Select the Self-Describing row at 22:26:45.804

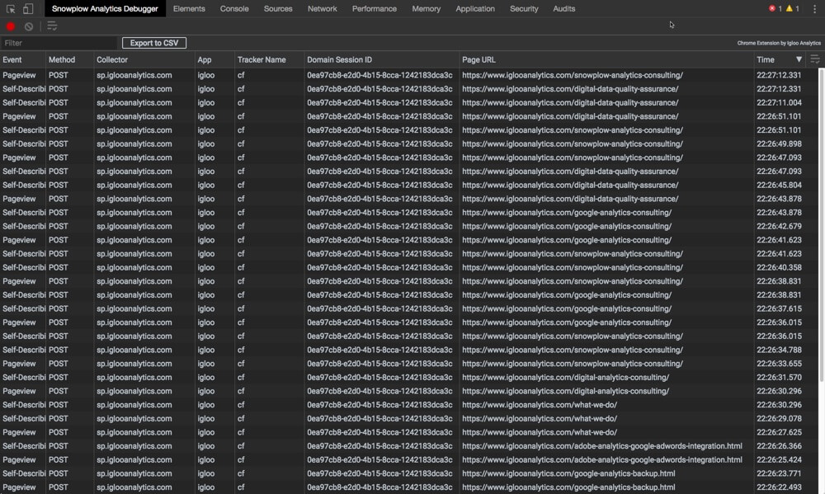tap(409, 186)
